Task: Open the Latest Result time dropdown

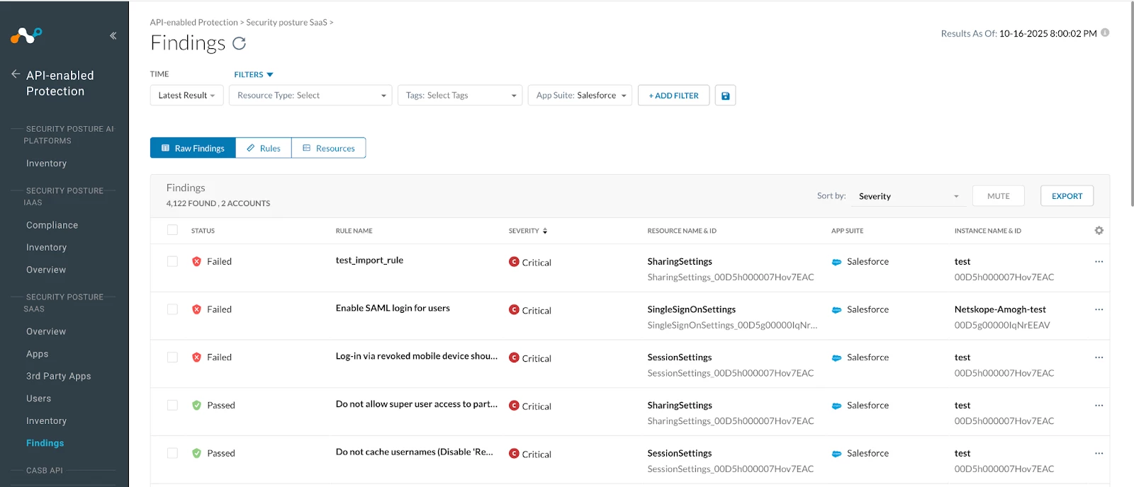Action: click(x=187, y=96)
